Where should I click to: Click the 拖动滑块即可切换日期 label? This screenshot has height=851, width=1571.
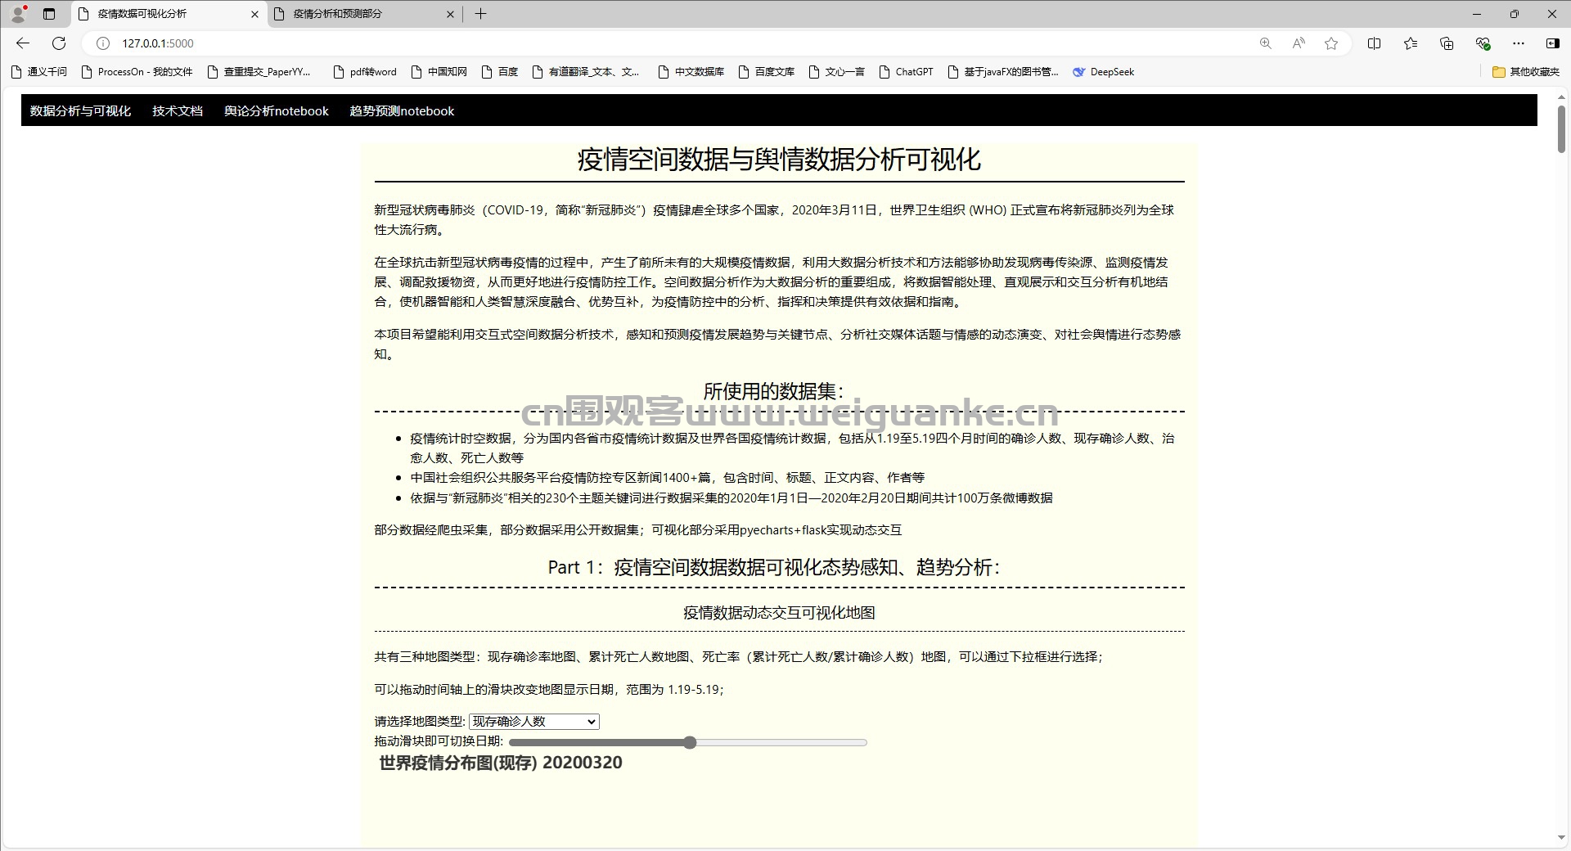point(439,741)
